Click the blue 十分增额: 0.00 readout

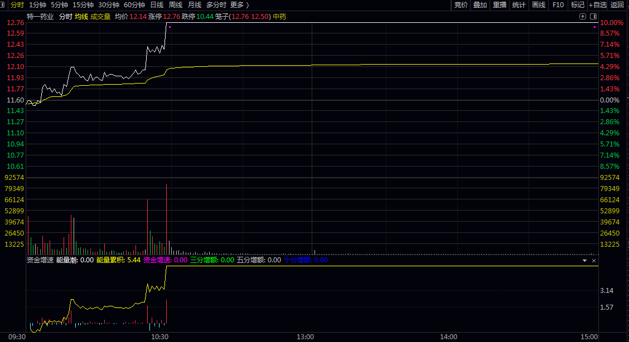click(306, 260)
